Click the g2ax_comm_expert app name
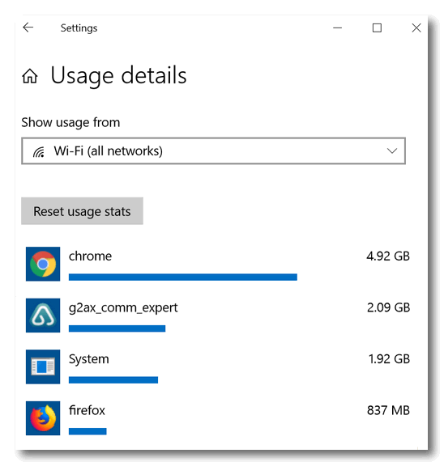The height and width of the screenshot is (466, 444). tap(123, 308)
